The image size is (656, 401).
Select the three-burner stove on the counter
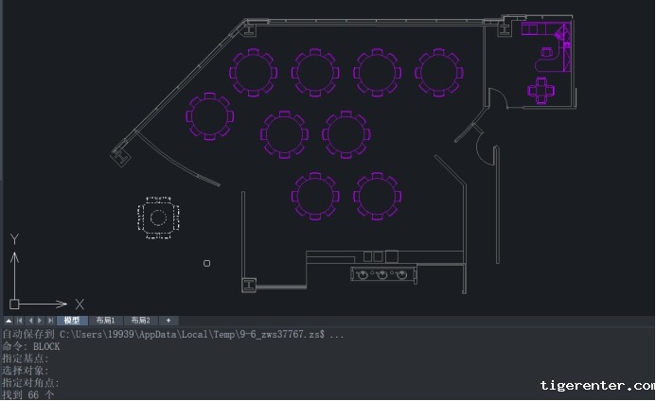pyautogui.click(x=382, y=274)
